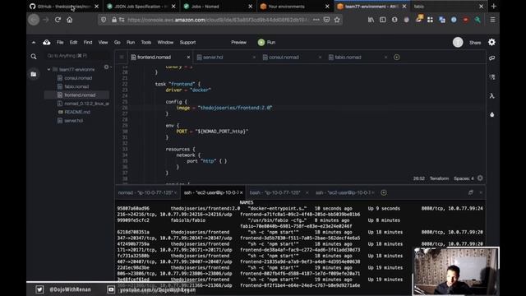Click the search magnifier icon in sidebar
Screen dimensions: 526x296
[34, 57]
